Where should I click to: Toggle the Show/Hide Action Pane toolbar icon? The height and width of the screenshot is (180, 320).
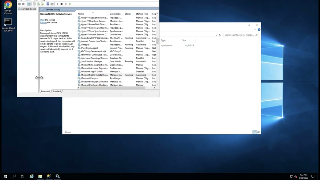pos(52,4)
